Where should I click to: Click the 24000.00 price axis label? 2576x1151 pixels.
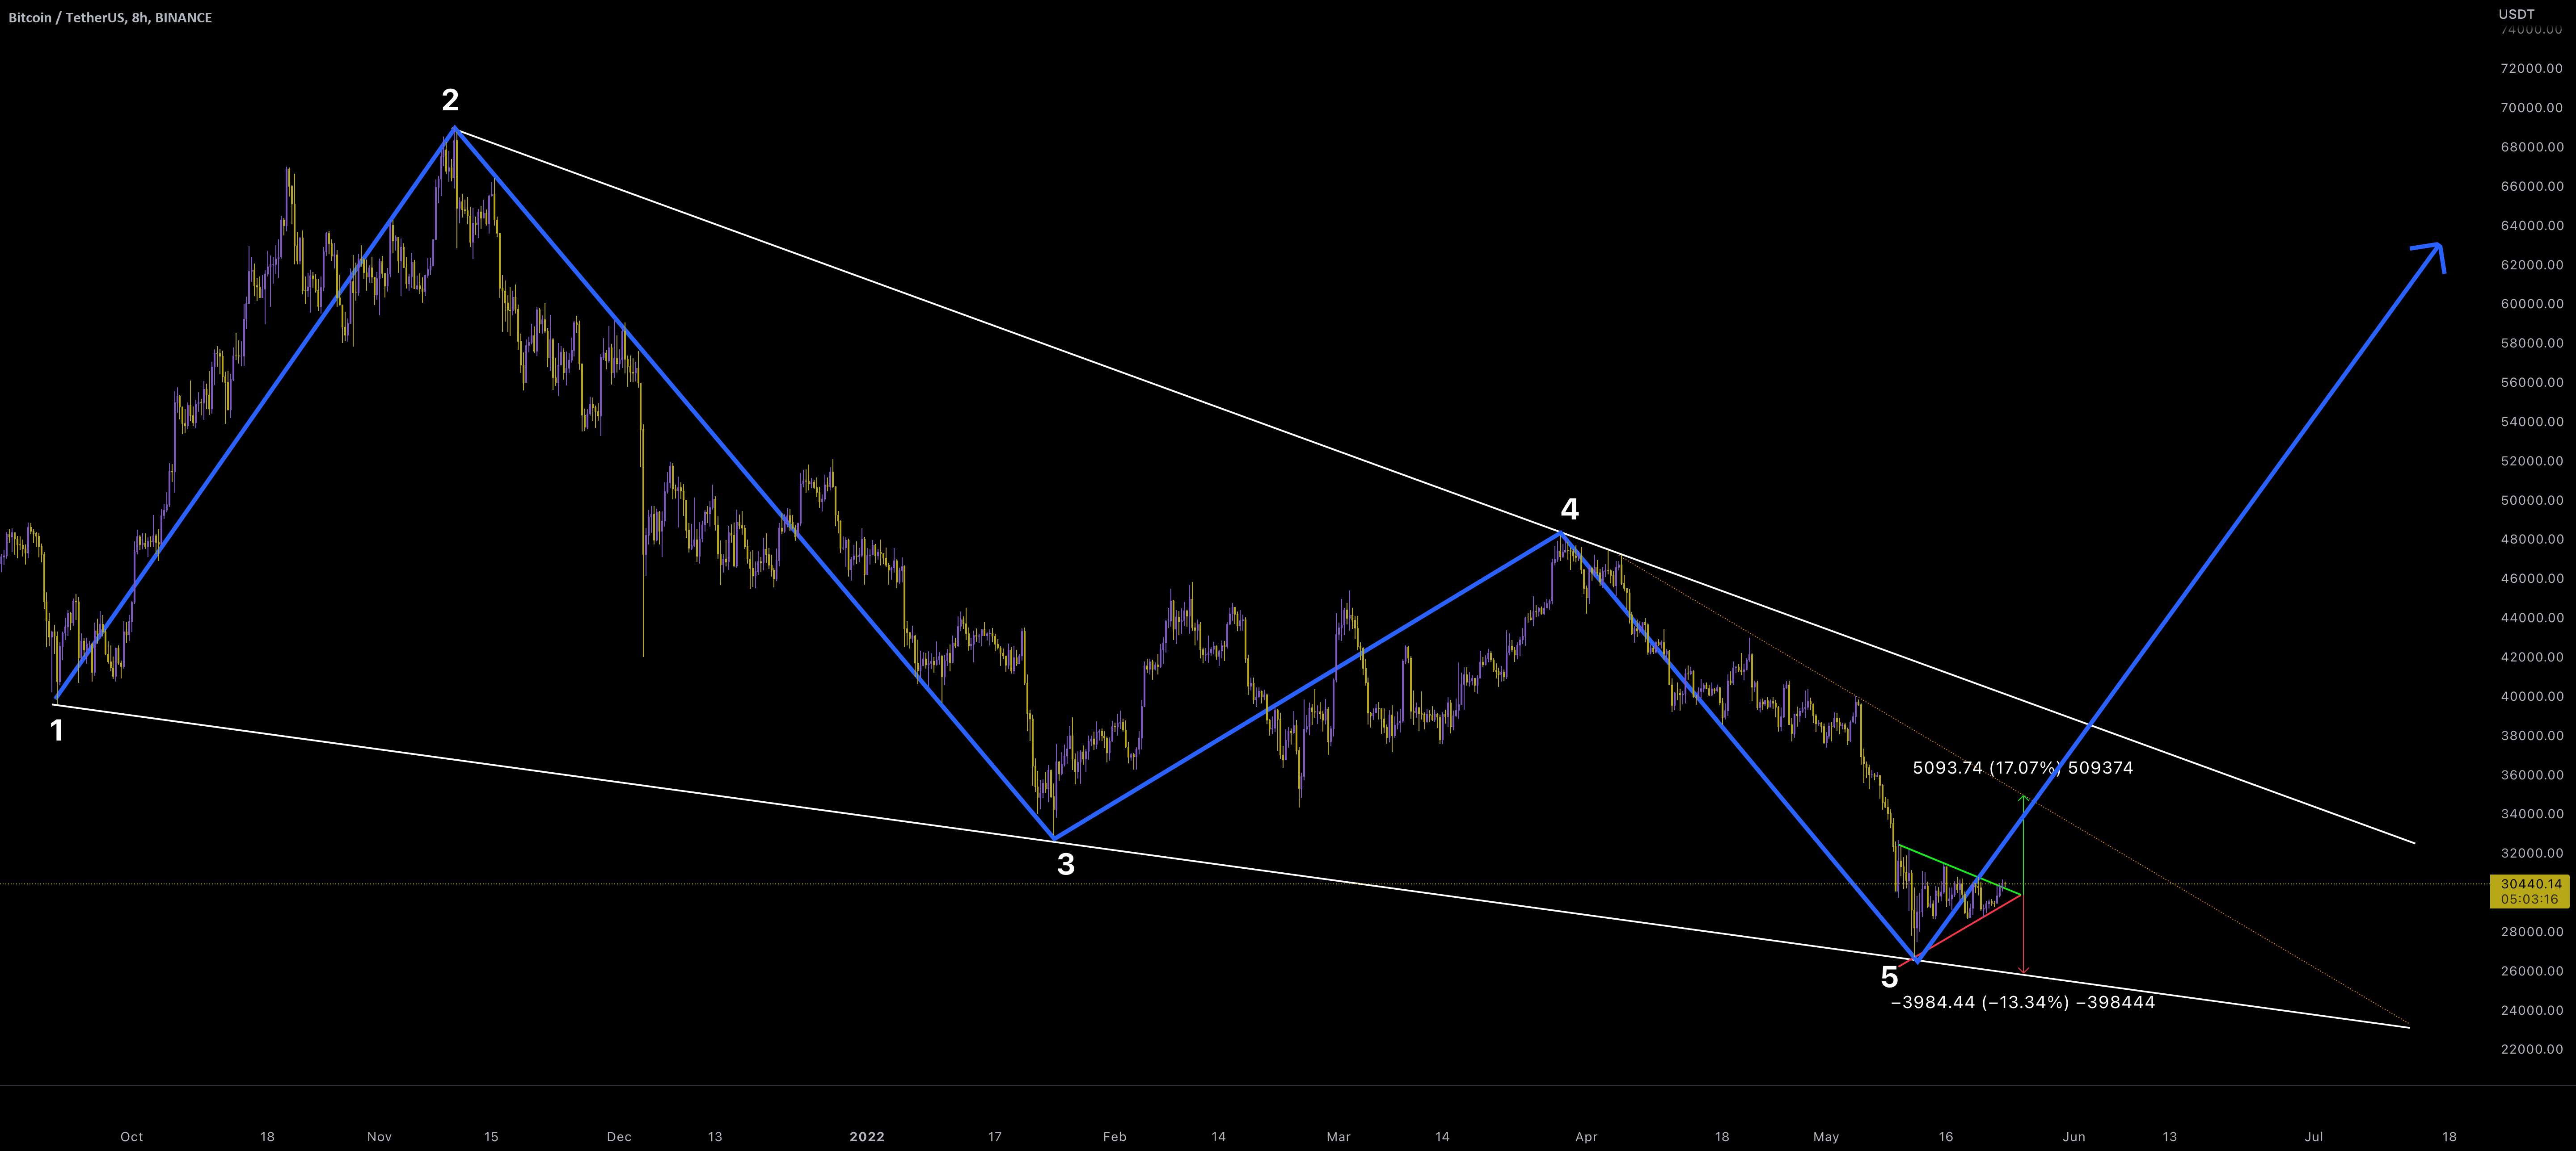(x=2532, y=1010)
